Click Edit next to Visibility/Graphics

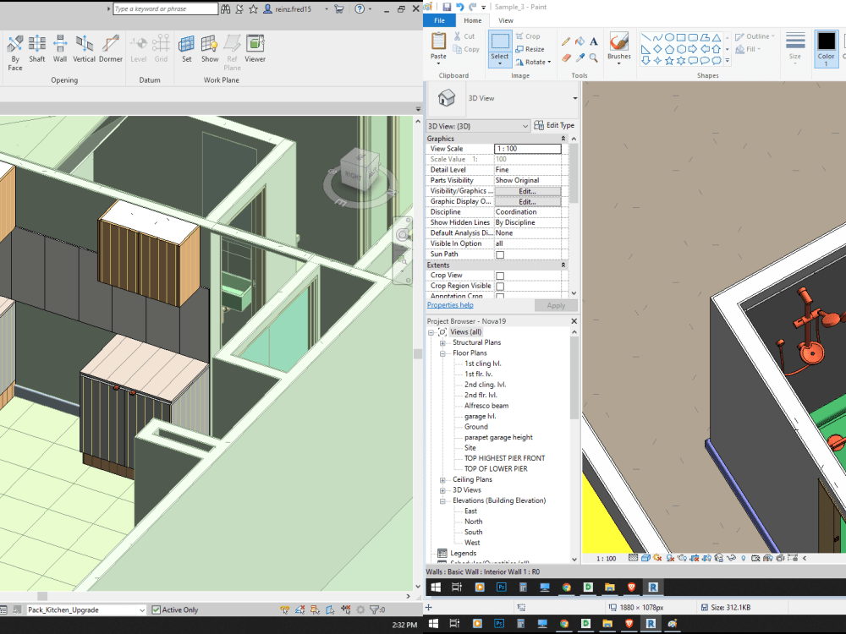[x=526, y=190]
